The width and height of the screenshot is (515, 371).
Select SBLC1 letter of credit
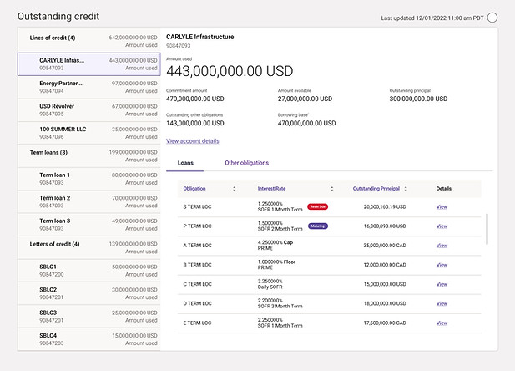tap(89, 271)
